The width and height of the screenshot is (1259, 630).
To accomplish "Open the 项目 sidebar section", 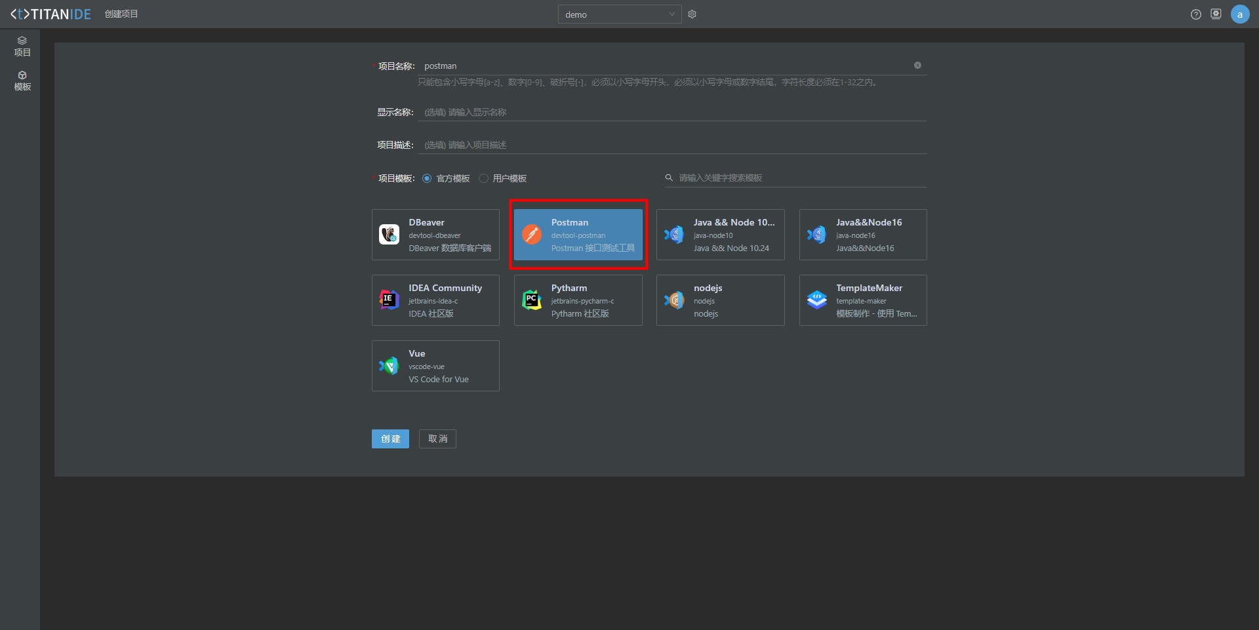I will (x=22, y=47).
